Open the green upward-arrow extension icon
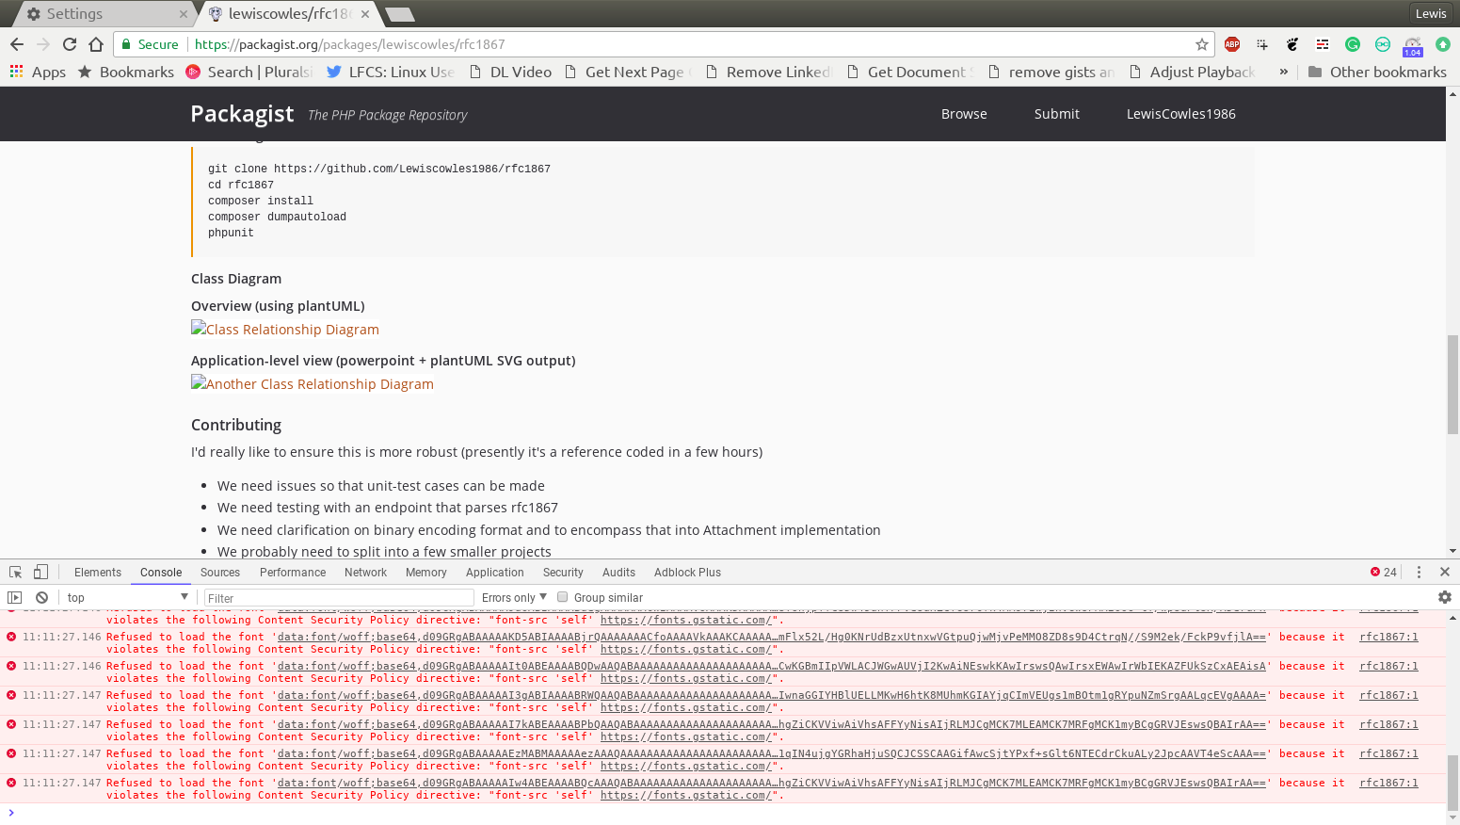 pyautogui.click(x=1443, y=44)
